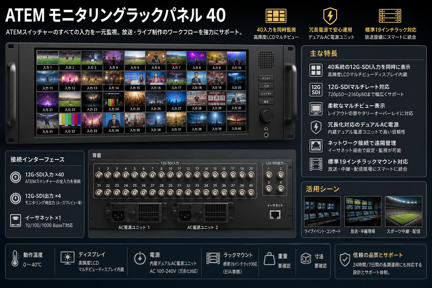This screenshot has width=432, height=288.
Task: Select the four-square icon beside 40系統の12G-SDI入力を同時に表示
Action: 316,70
